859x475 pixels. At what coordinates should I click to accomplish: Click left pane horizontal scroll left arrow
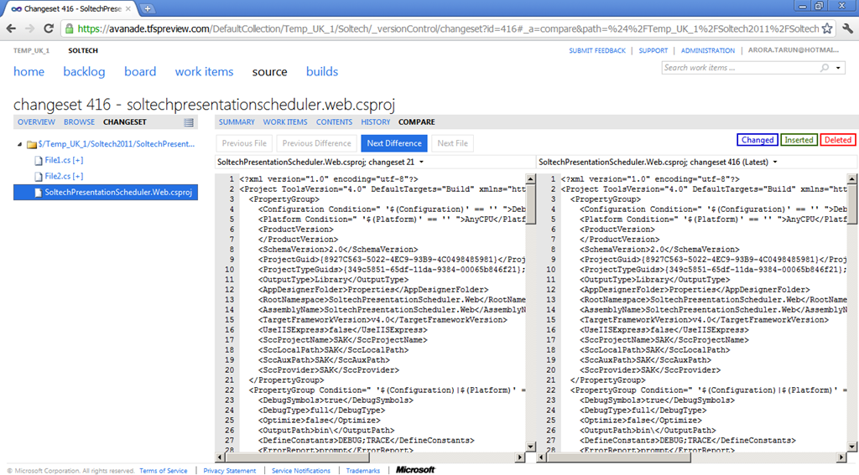pos(220,457)
